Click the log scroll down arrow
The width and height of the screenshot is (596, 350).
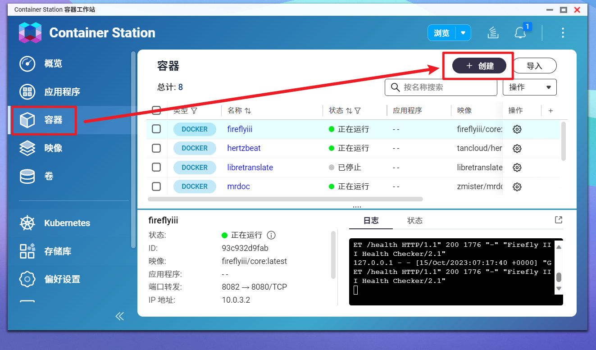tap(559, 288)
